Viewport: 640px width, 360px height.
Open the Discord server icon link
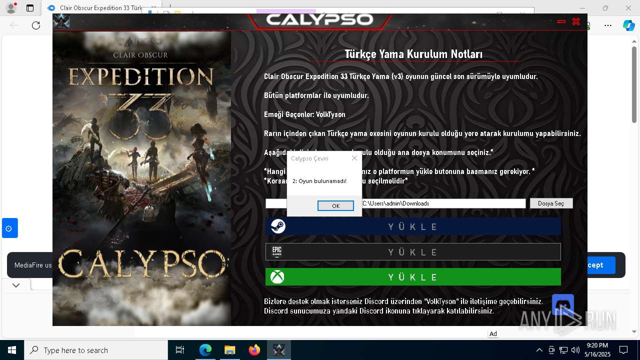562,304
